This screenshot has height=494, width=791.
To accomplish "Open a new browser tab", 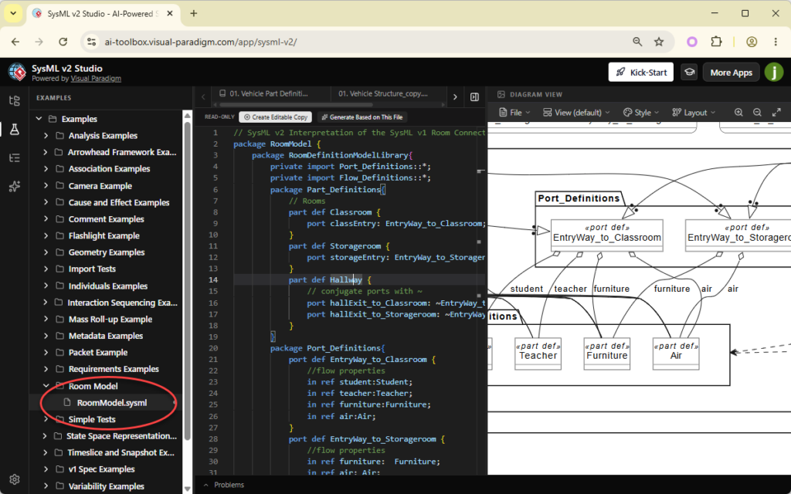I will [x=194, y=14].
